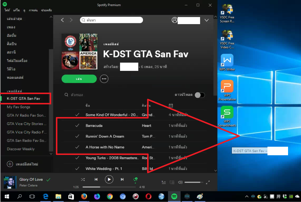Select WPS Writer desktop shortcut
The height and width of the screenshot is (202, 301).
(x=227, y=63)
